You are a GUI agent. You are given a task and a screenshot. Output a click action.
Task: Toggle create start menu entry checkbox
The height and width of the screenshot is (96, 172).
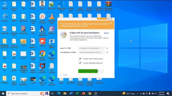click(80, 59)
